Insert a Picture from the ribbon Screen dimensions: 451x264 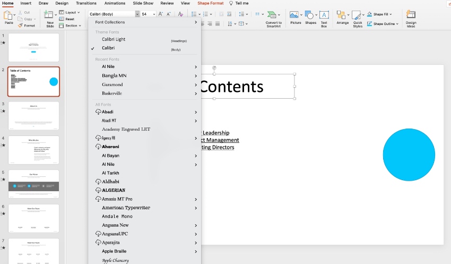[x=294, y=14]
